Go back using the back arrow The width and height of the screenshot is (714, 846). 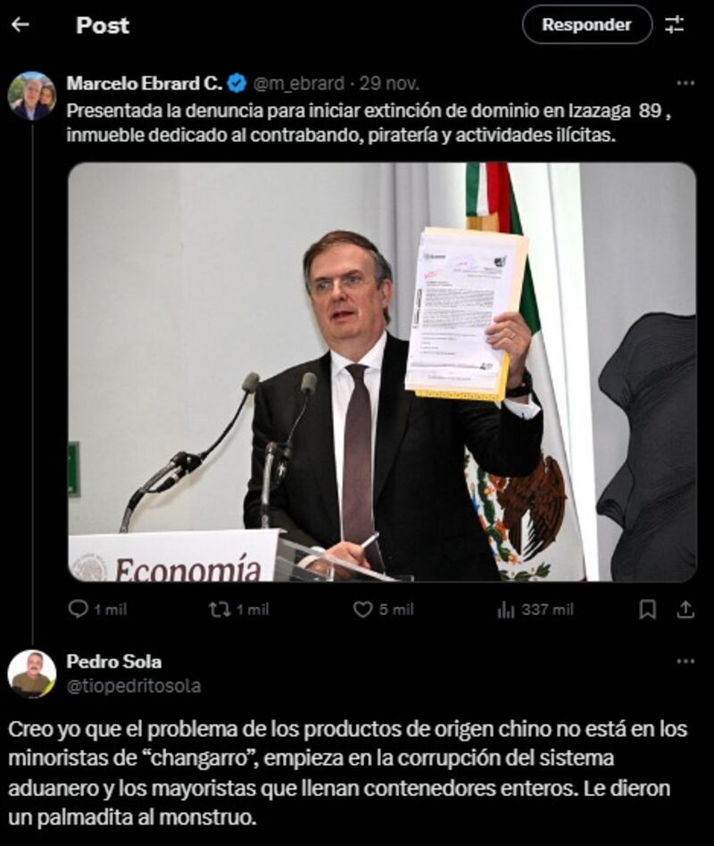[x=20, y=25]
